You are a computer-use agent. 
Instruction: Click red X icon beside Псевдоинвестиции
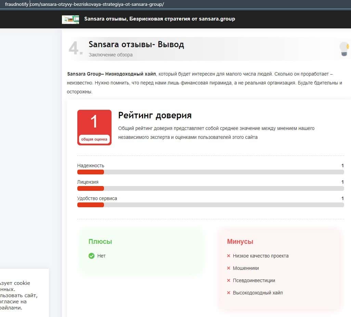pos(229,280)
